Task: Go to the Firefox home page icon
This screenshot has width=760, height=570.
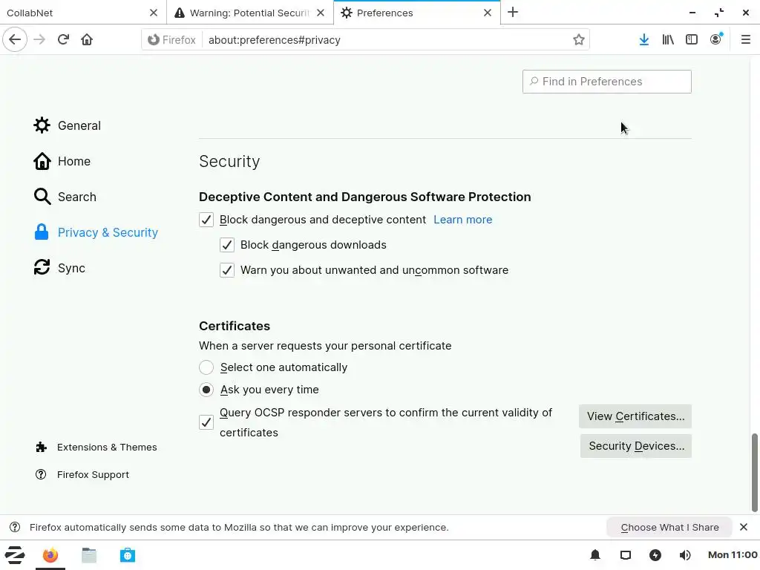Action: [x=87, y=40]
